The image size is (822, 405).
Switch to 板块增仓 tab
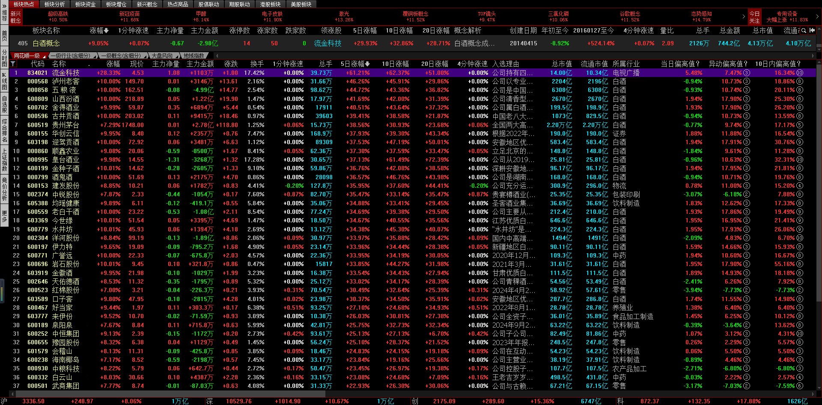tap(116, 4)
